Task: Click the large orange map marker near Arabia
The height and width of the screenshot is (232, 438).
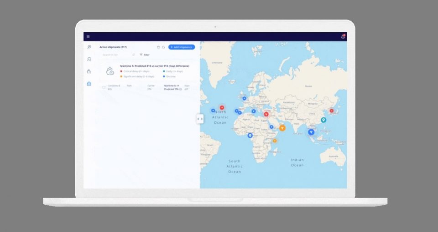Action: (x=282, y=128)
